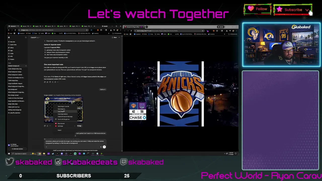The width and height of the screenshot is (322, 181).
Task: Click the plus attach icon in composer
Action: [x=46, y=147]
